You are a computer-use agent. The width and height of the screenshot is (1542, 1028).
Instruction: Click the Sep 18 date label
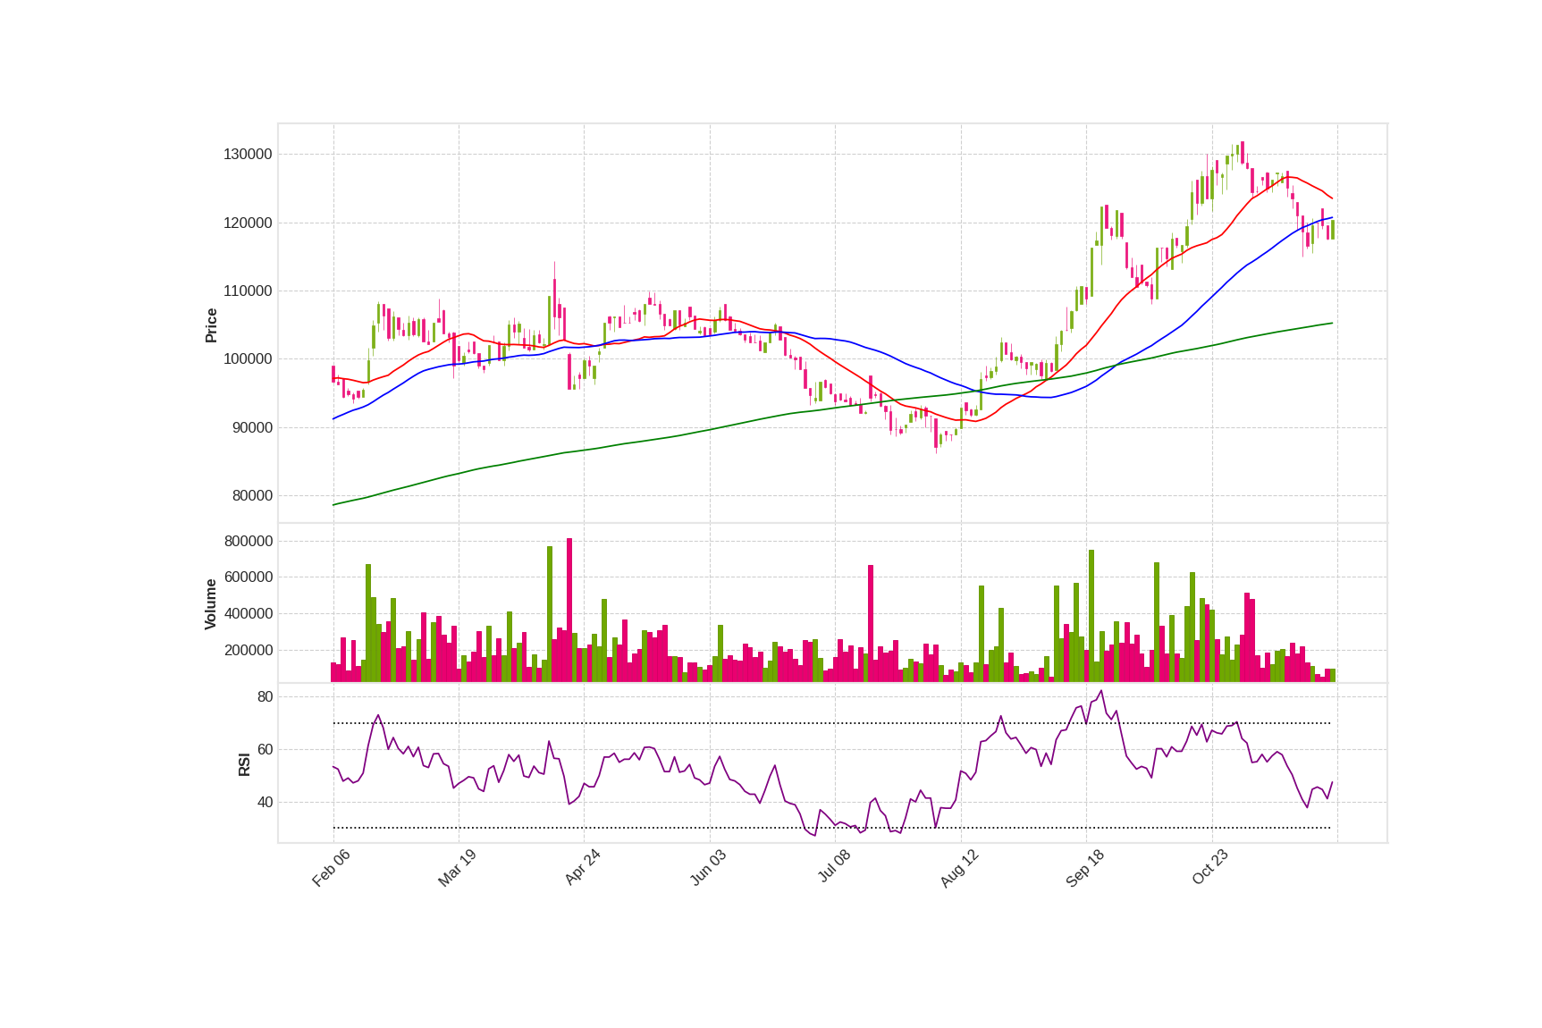(1084, 868)
